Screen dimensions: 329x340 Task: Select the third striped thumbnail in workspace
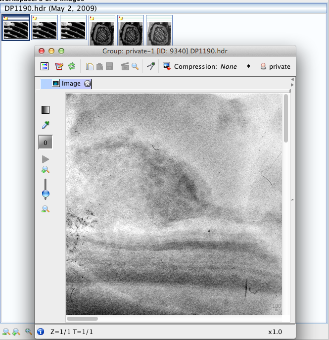(73, 28)
